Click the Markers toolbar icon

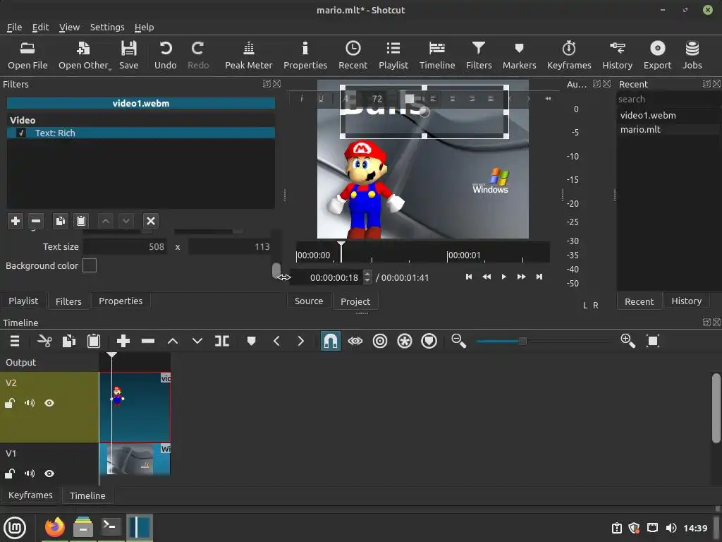tap(519, 55)
